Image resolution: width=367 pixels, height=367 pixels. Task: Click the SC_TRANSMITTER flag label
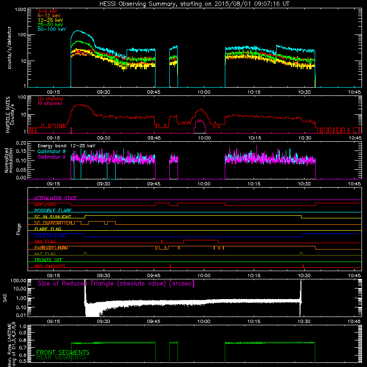click(53, 223)
